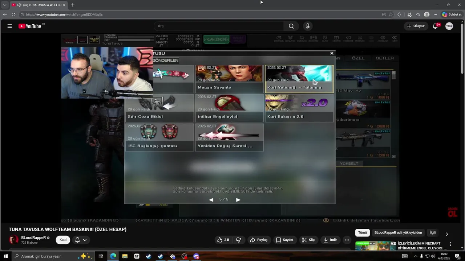Image resolution: width=465 pixels, height=261 pixels.
Task: Show more chips with right chevron
Action: pyautogui.click(x=447, y=234)
